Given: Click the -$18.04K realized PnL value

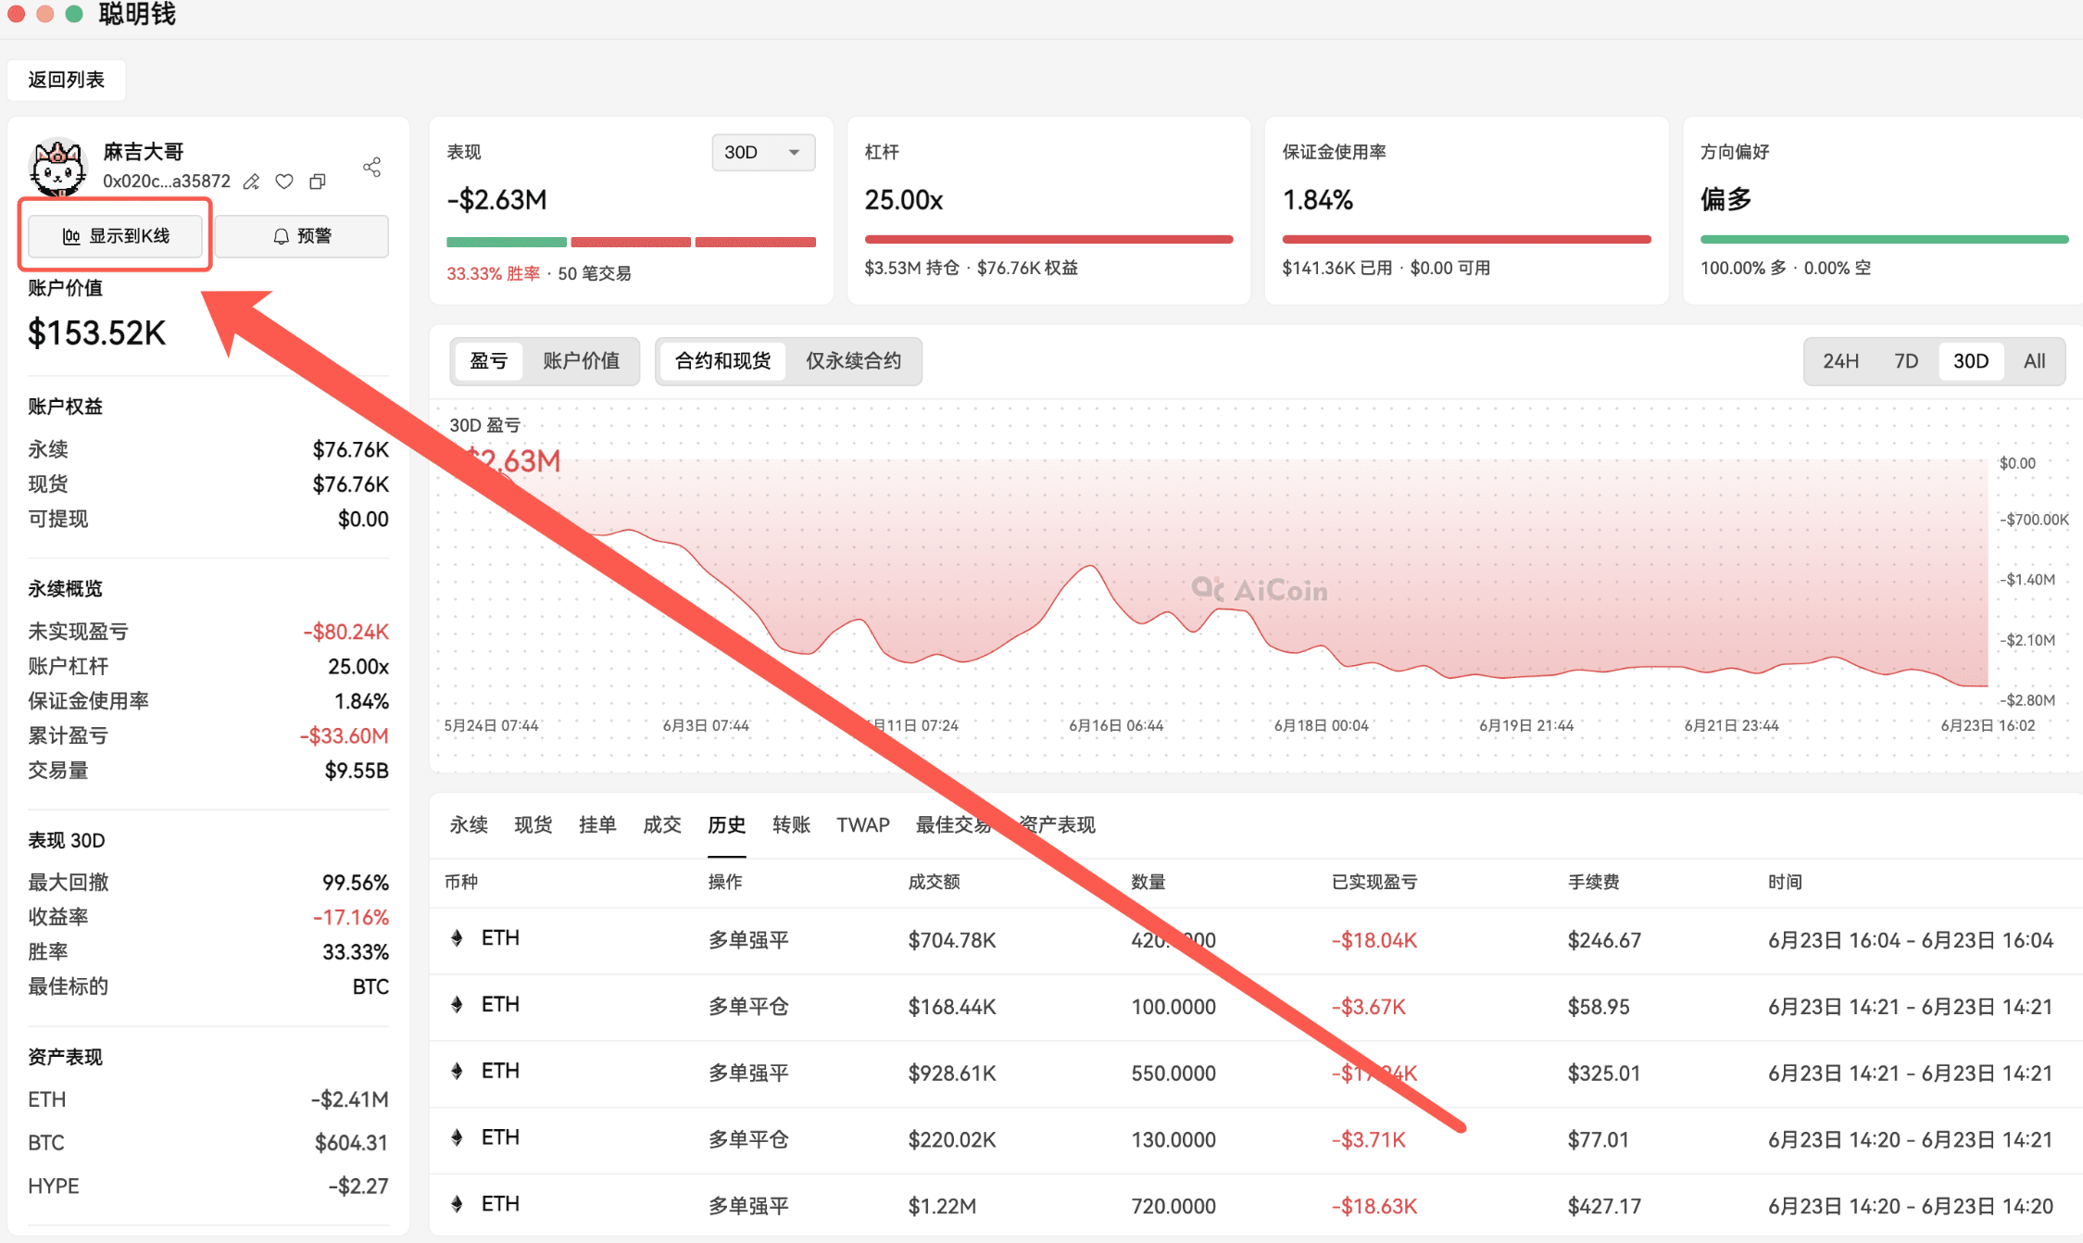Looking at the screenshot, I should tap(1374, 940).
